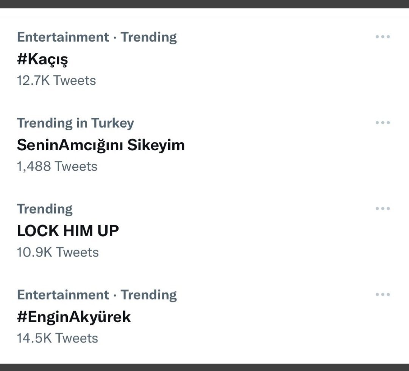Click the 14.5K Tweets count
Screen dimensions: 409x371
click(57, 338)
